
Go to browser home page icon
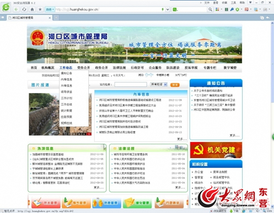(32, 9)
